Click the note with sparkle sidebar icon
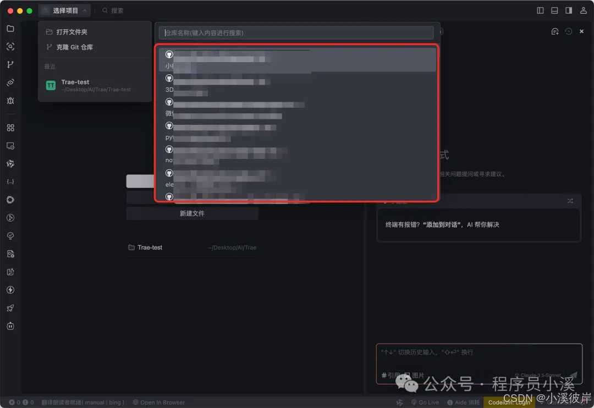 (10, 272)
